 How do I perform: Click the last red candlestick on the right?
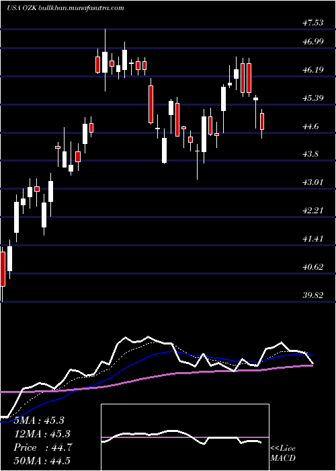[x=262, y=121]
